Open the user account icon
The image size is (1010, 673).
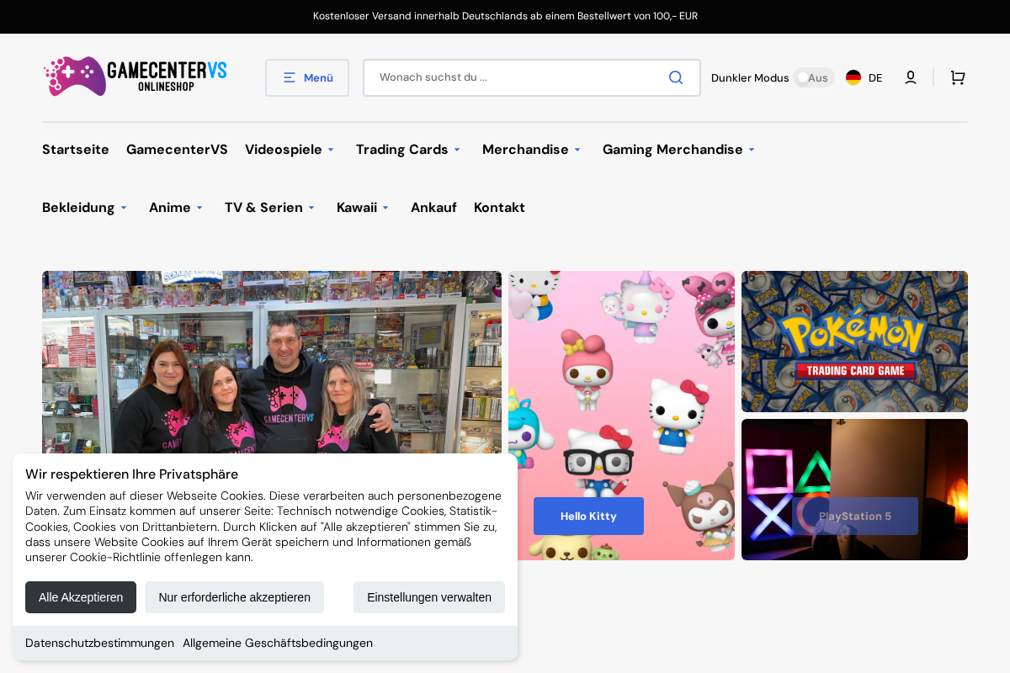point(910,77)
